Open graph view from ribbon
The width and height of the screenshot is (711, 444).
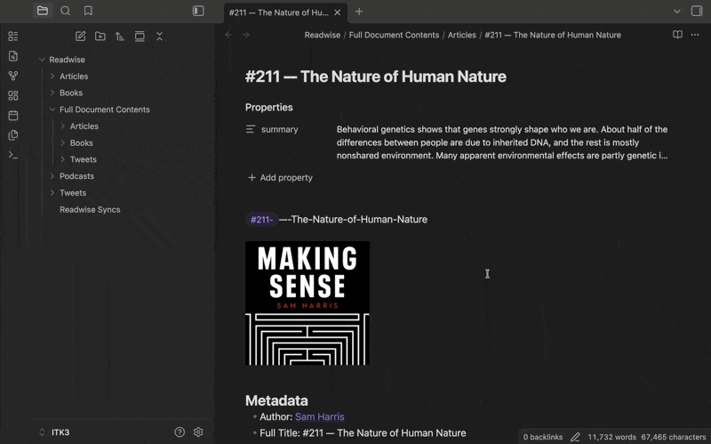pyautogui.click(x=12, y=77)
